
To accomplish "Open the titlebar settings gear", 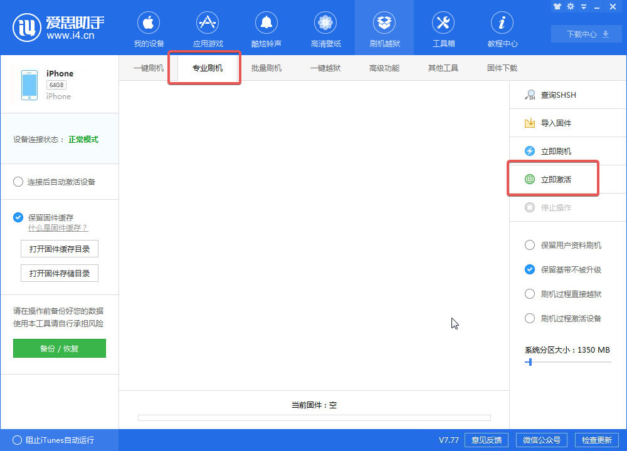I will (x=570, y=6).
